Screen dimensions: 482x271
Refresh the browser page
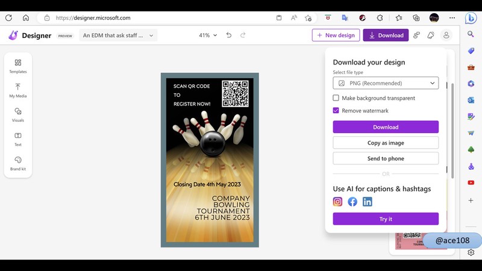[8, 18]
